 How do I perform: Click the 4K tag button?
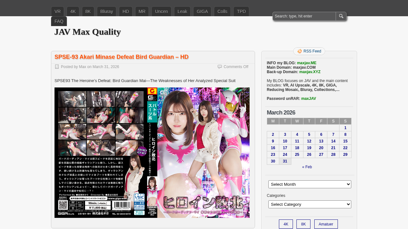pyautogui.click(x=286, y=224)
